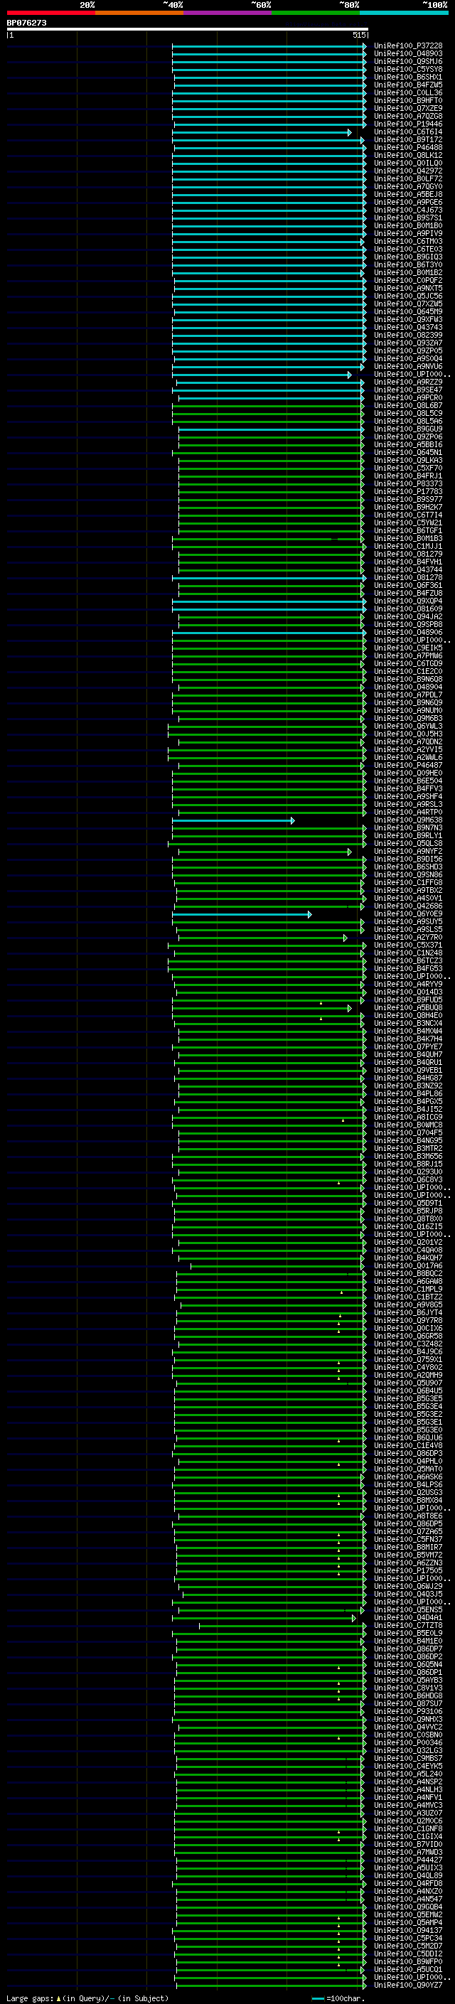The image size is (455, 2004).
Task: Open the UniRef100_C5YSY8 hit label
Action: pyautogui.click(x=408, y=70)
